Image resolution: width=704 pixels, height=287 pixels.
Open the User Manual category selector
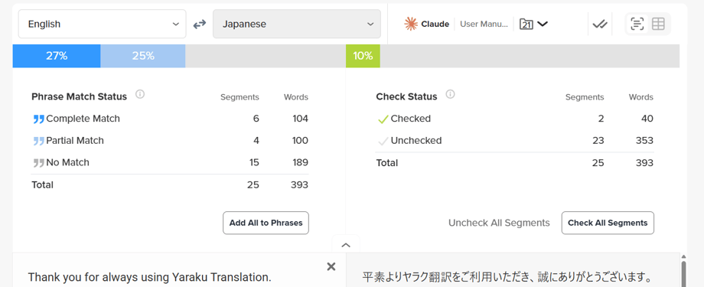pyautogui.click(x=484, y=24)
